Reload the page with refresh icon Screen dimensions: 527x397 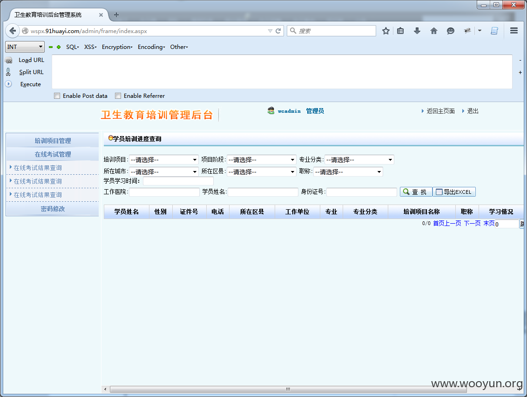(x=278, y=31)
